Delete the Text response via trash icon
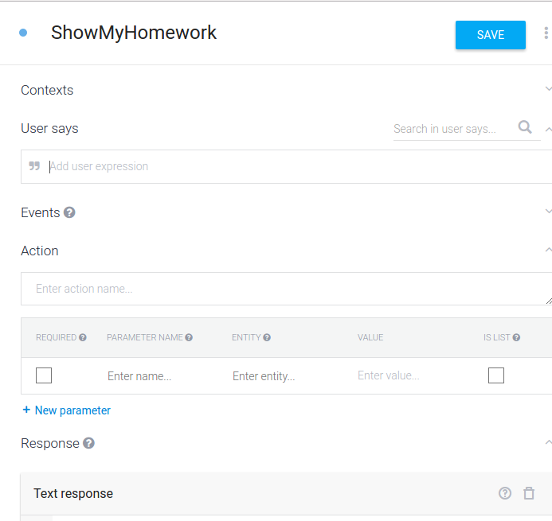This screenshot has height=521, width=552. click(x=529, y=493)
